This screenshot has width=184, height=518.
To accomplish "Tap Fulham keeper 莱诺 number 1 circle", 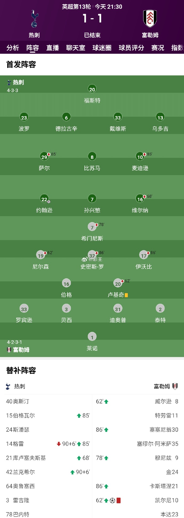I will [92, 337].
